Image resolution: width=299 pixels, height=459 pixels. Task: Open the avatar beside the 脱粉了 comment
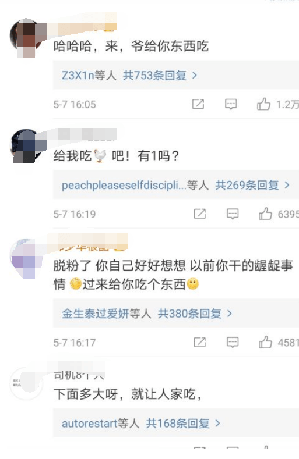(x=27, y=258)
